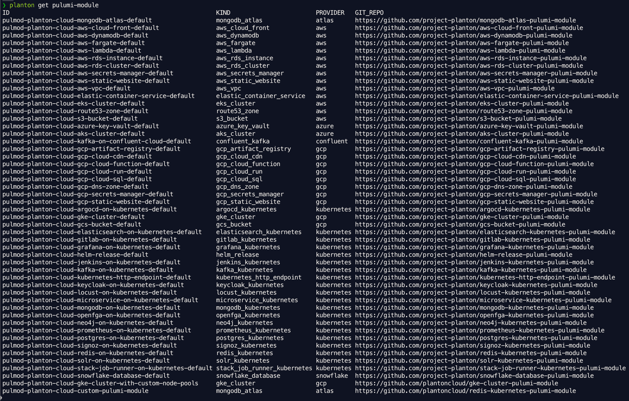Open the argocd-kubernetes-pulumi-module GitHub link

click(473, 209)
